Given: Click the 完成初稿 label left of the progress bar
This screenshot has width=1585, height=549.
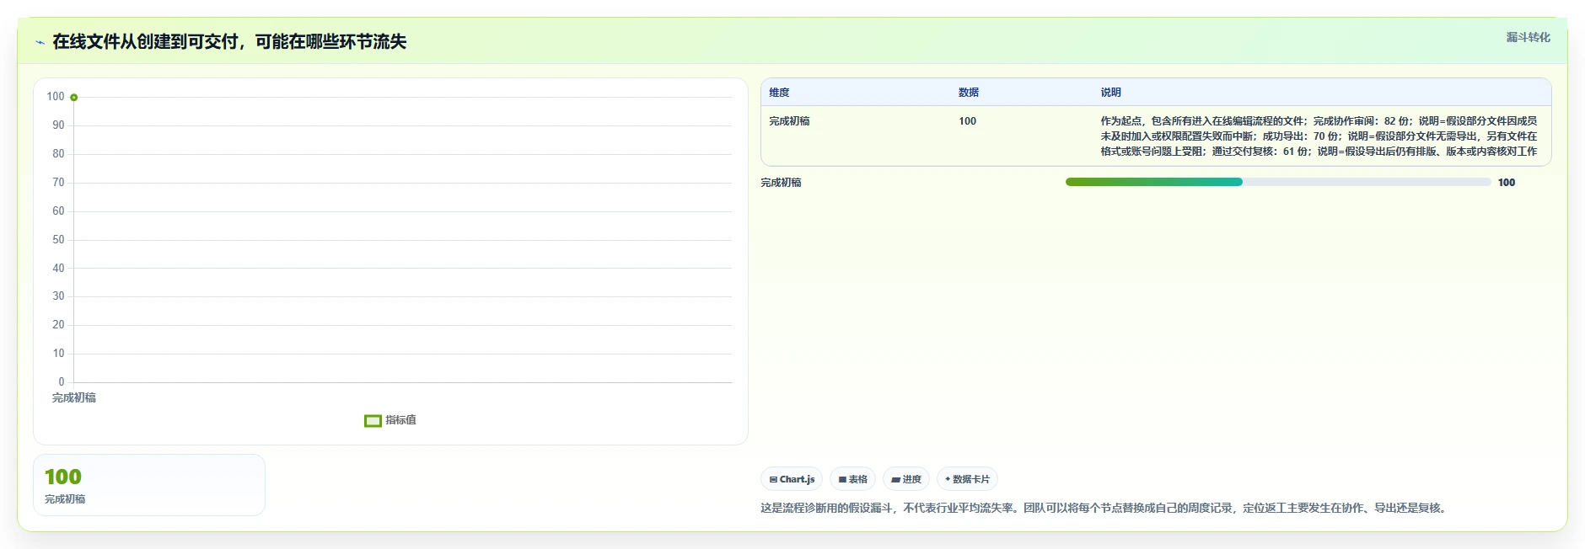Looking at the screenshot, I should (x=781, y=183).
